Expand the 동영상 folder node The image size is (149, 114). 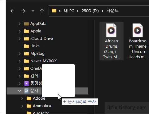(x=20, y=83)
